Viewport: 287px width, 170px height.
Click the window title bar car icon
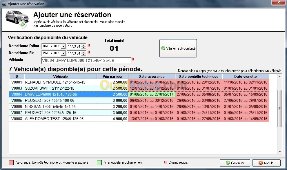tap(4, 4)
